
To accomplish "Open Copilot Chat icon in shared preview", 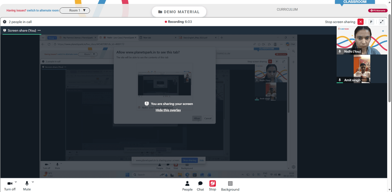I will [290, 44].
